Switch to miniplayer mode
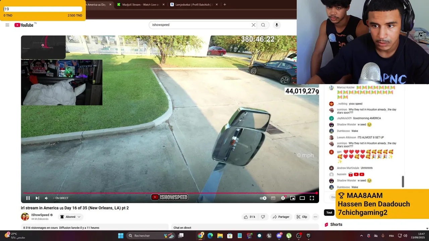This screenshot has width=429, height=241. (x=293, y=198)
